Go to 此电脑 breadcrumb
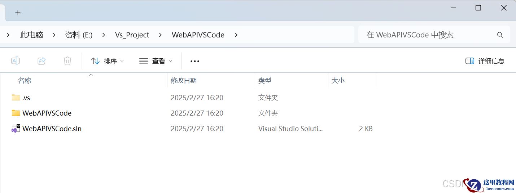This screenshot has width=516, height=193. coord(32,35)
